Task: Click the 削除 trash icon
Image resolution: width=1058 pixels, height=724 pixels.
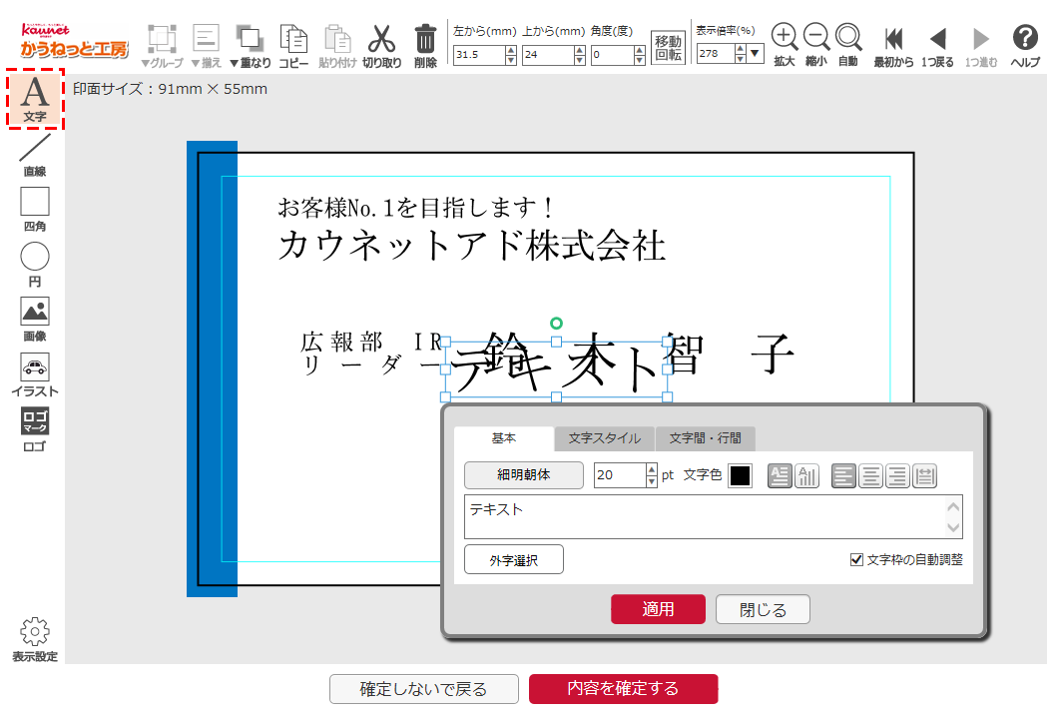Action: [x=425, y=46]
